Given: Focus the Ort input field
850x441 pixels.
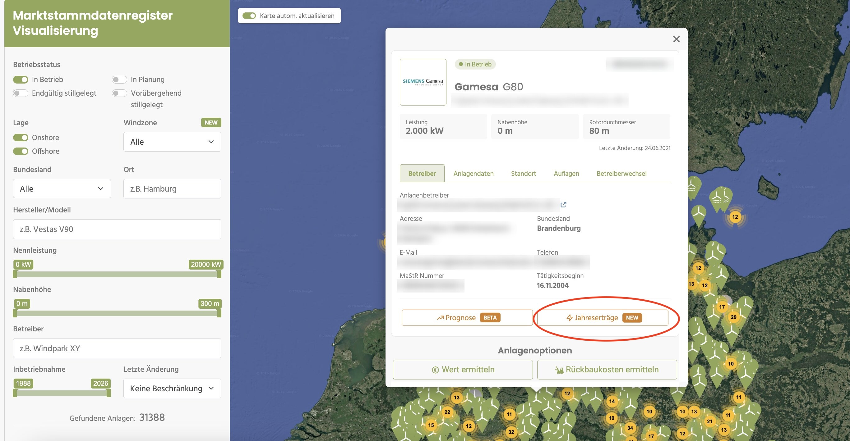Looking at the screenshot, I should tap(172, 189).
